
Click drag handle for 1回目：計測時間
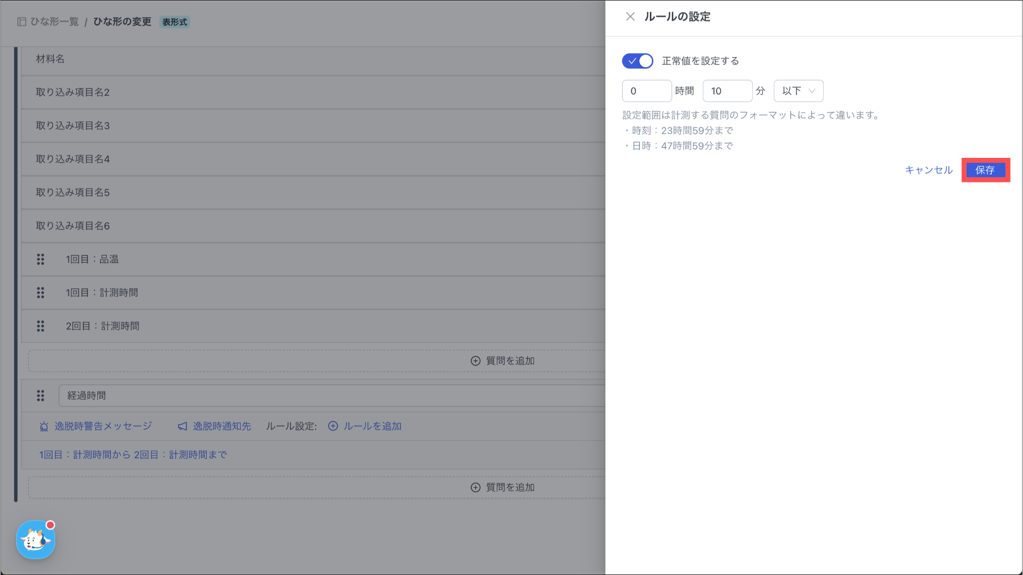pos(40,293)
